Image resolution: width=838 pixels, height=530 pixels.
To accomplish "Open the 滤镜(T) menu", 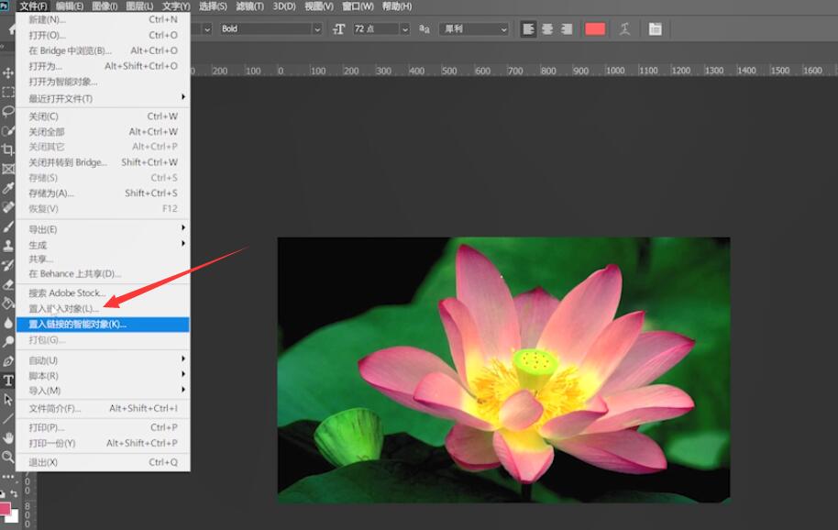I will [249, 6].
